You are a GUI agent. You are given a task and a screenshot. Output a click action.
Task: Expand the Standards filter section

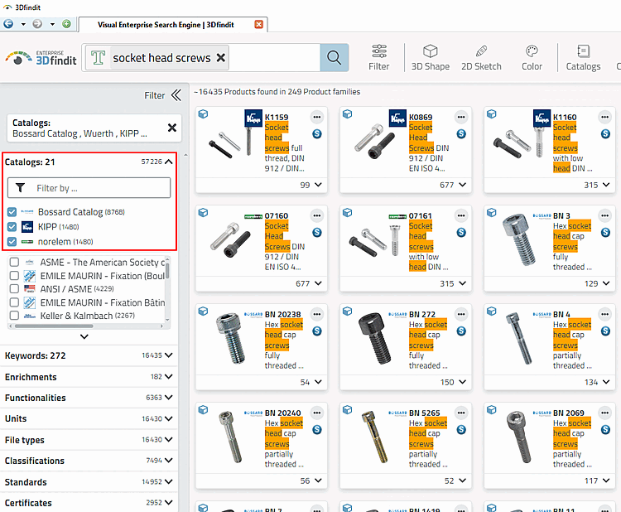point(89,482)
